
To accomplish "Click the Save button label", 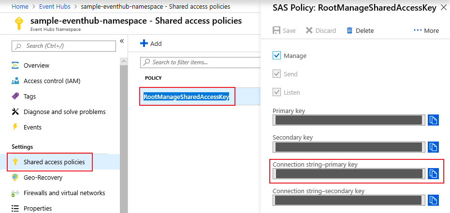I will tap(289, 31).
